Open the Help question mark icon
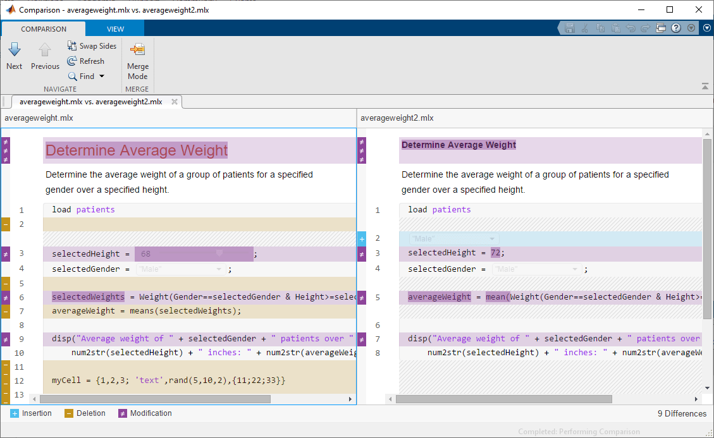Viewport: 714px width, 438px height. pyautogui.click(x=676, y=28)
